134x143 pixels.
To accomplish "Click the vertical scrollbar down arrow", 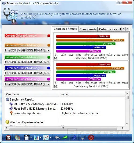I will pos(127,124).
